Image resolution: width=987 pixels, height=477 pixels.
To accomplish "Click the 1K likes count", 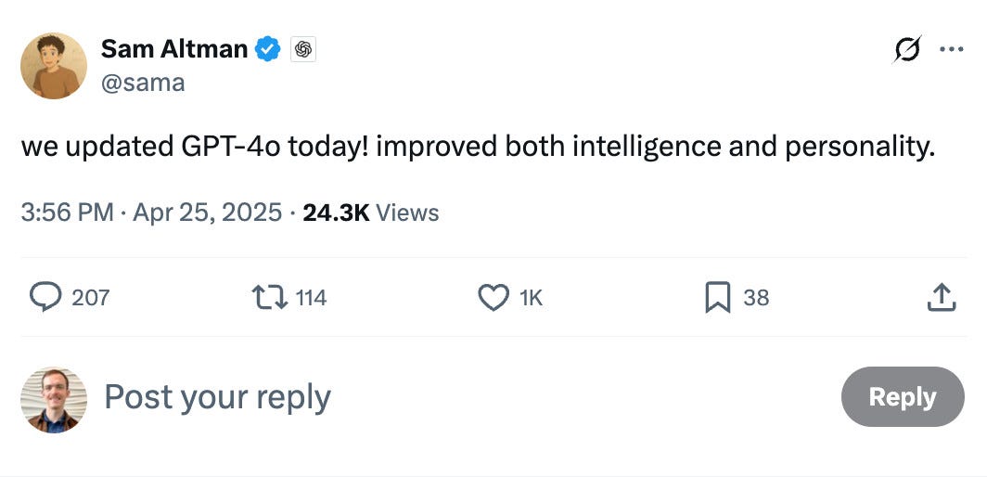I will 532,297.
